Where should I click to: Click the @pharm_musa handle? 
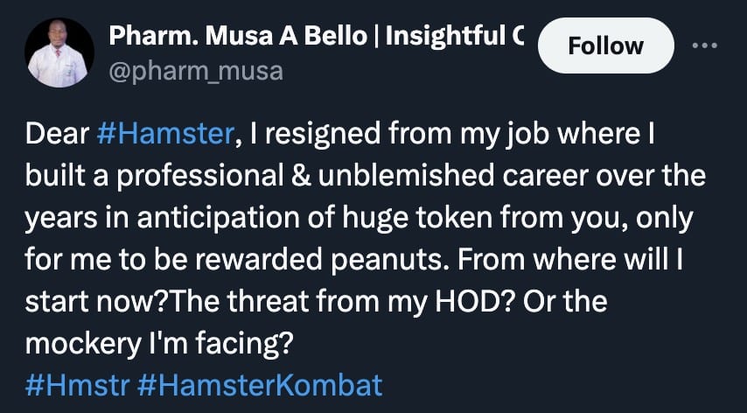coord(195,71)
